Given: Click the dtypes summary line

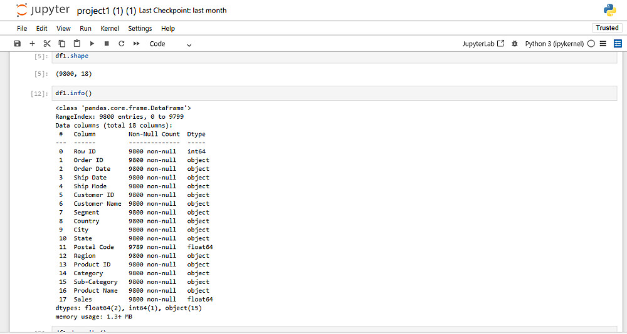Looking at the screenshot, I should 129,308.
